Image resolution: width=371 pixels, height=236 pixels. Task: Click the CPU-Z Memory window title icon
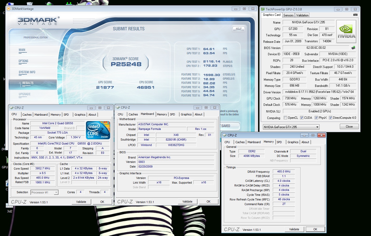[224, 135]
